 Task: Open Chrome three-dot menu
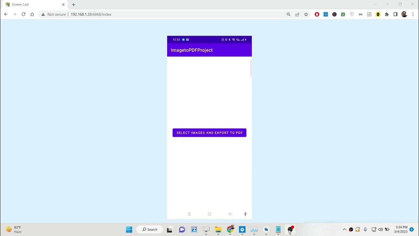coord(413,14)
